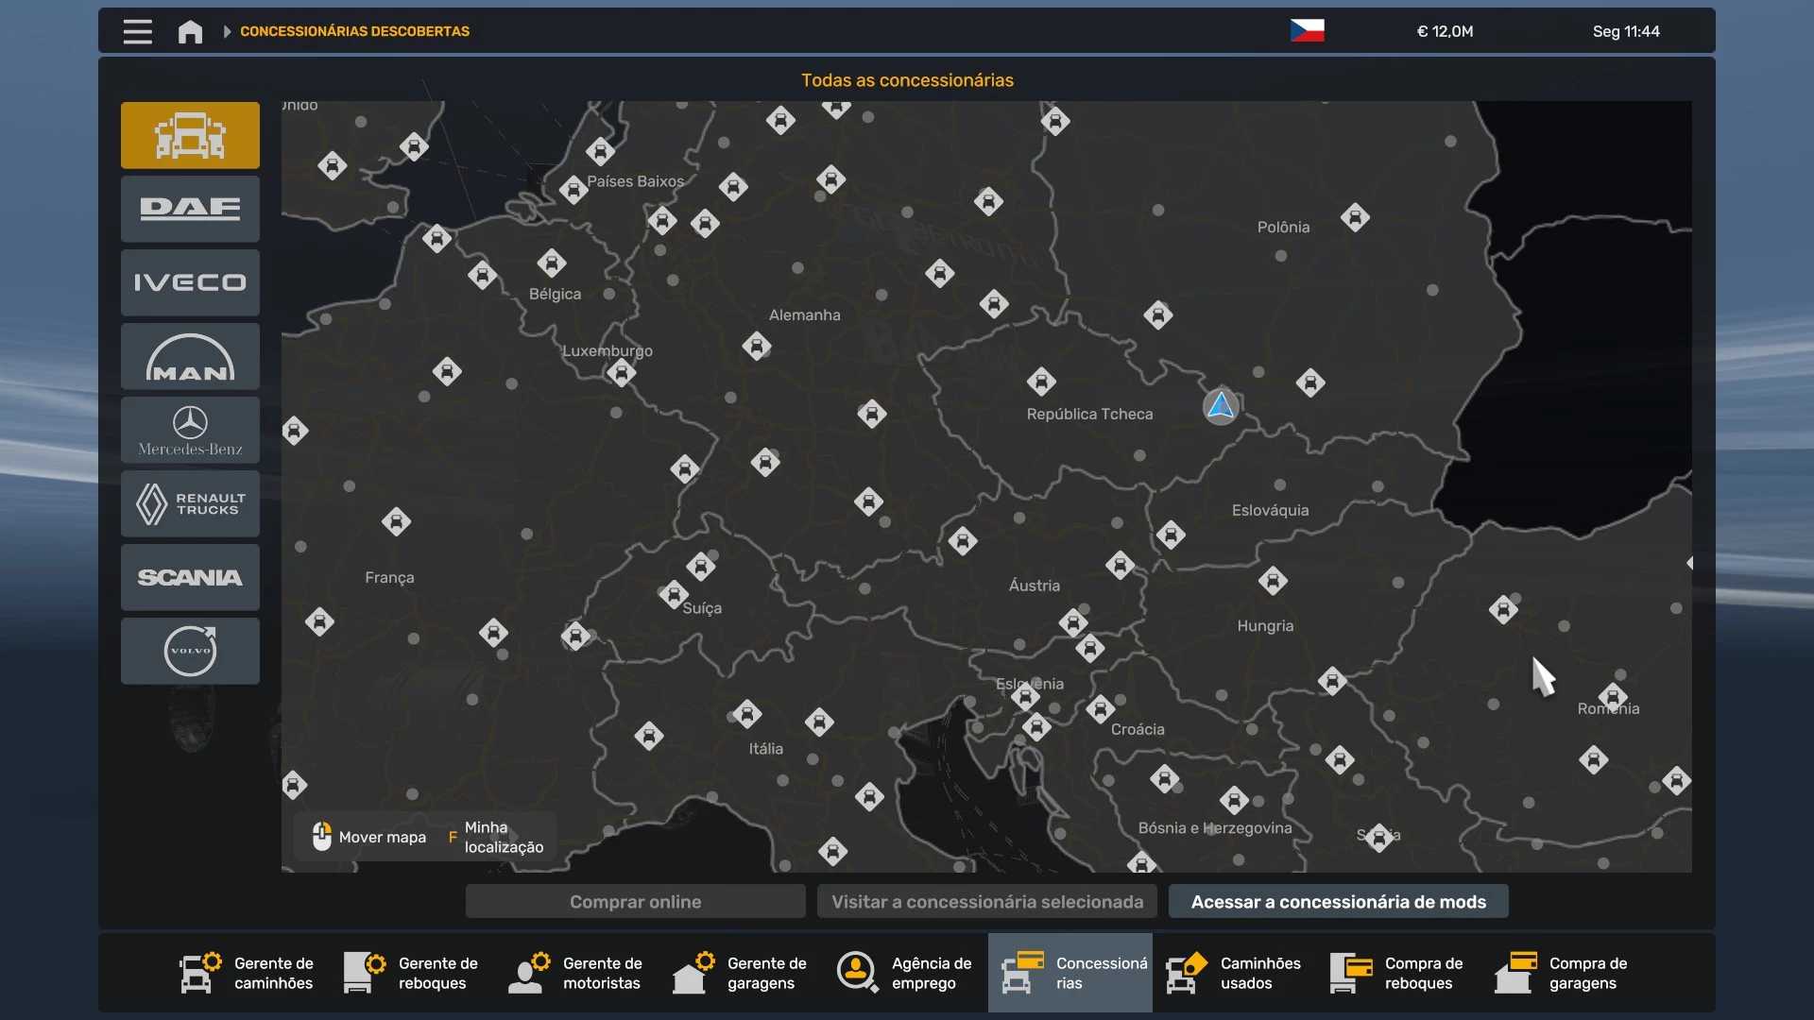Select the Volvo brand logo
The image size is (1814, 1020).
click(x=190, y=651)
